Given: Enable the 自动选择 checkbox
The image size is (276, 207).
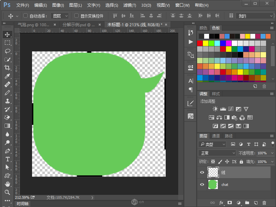Looking at the screenshot, I should pyautogui.click(x=26, y=16).
